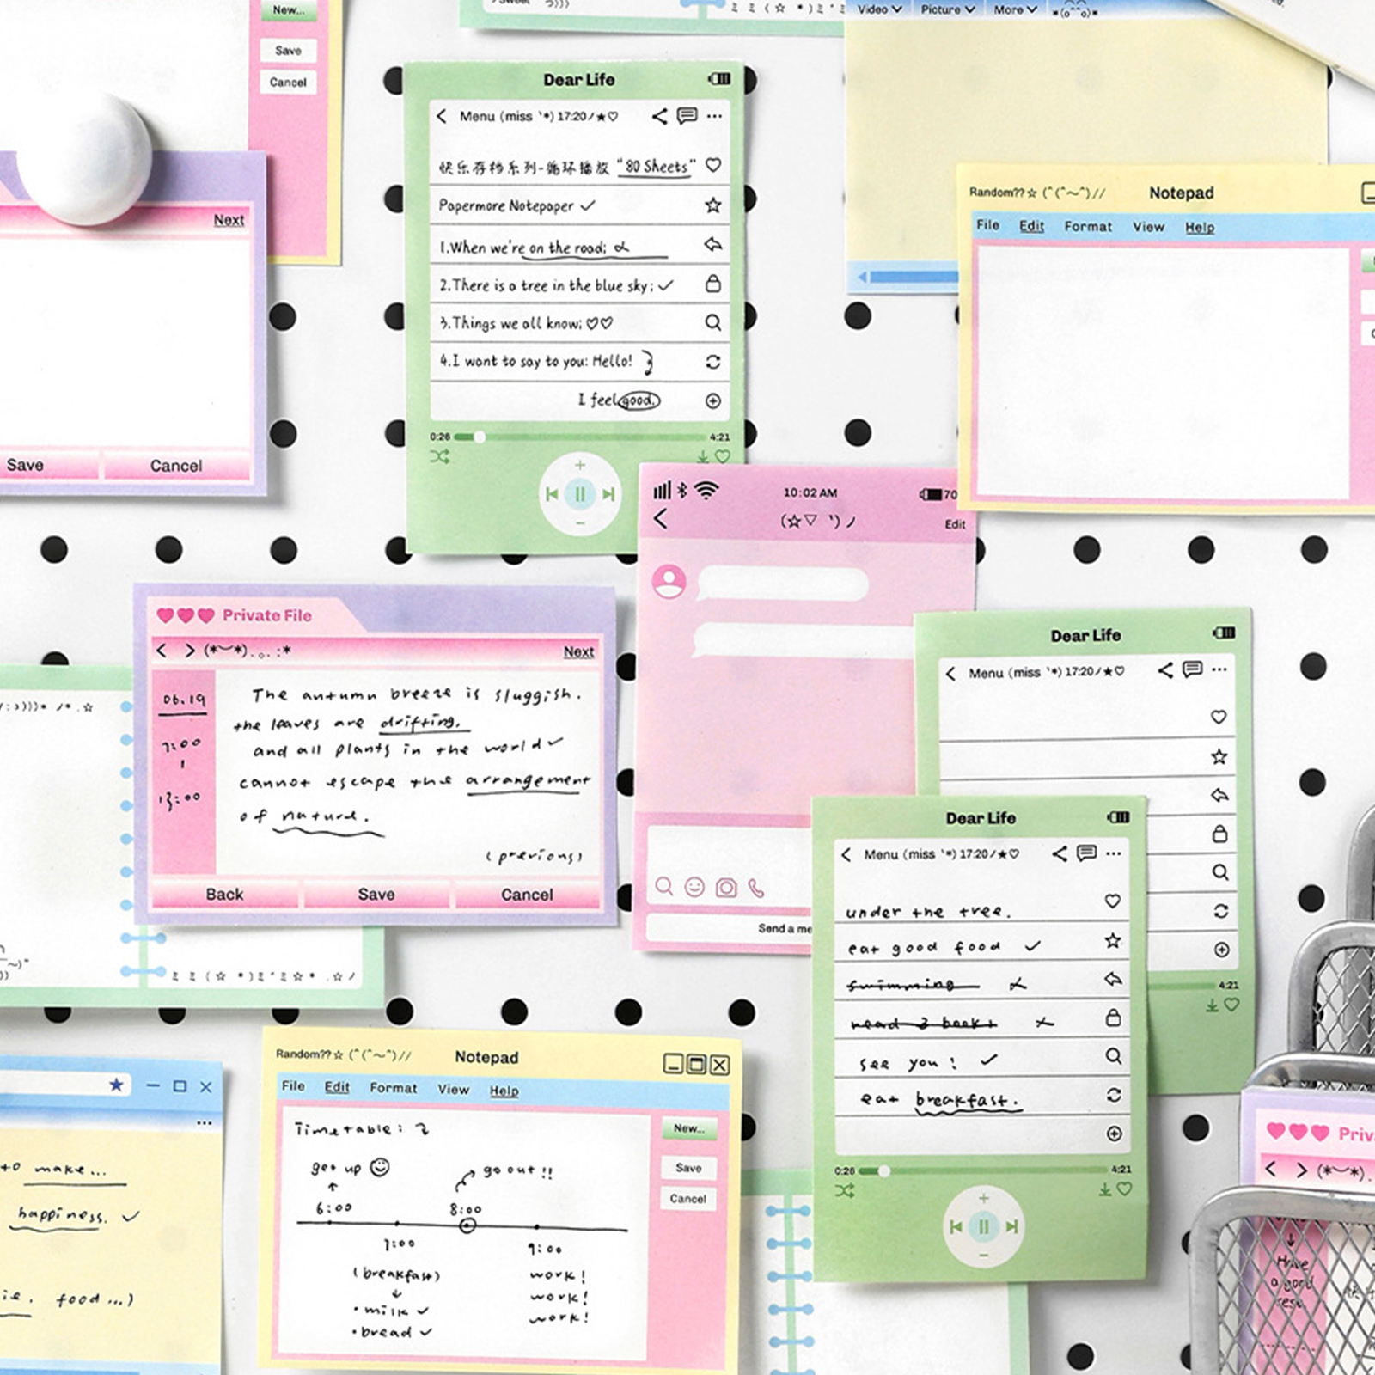Click the magnifier icon in the pink chat toolbar
The height and width of the screenshot is (1375, 1375).
[x=663, y=886]
